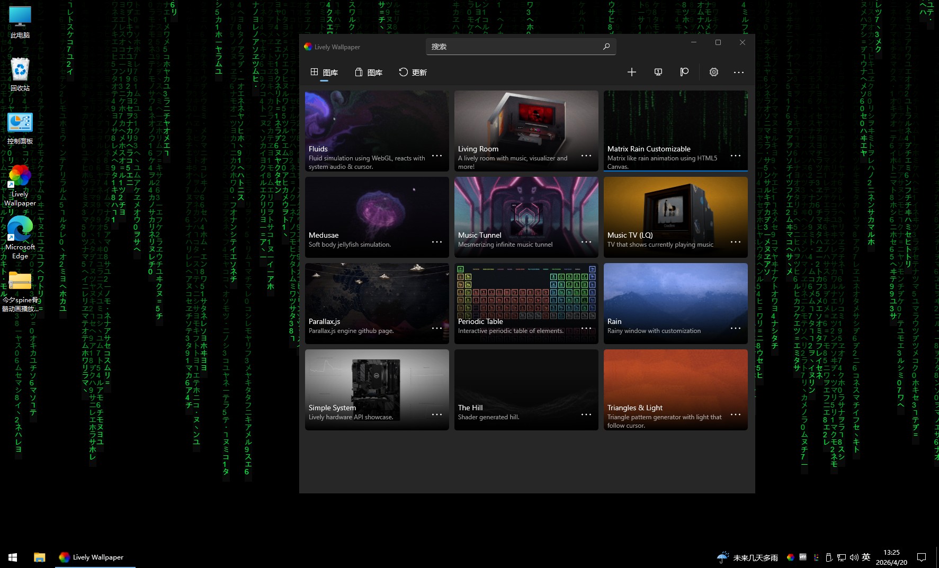This screenshot has width=939, height=568.
Task: Expand more options on Fluids wallpaper
Action: [x=436, y=156]
